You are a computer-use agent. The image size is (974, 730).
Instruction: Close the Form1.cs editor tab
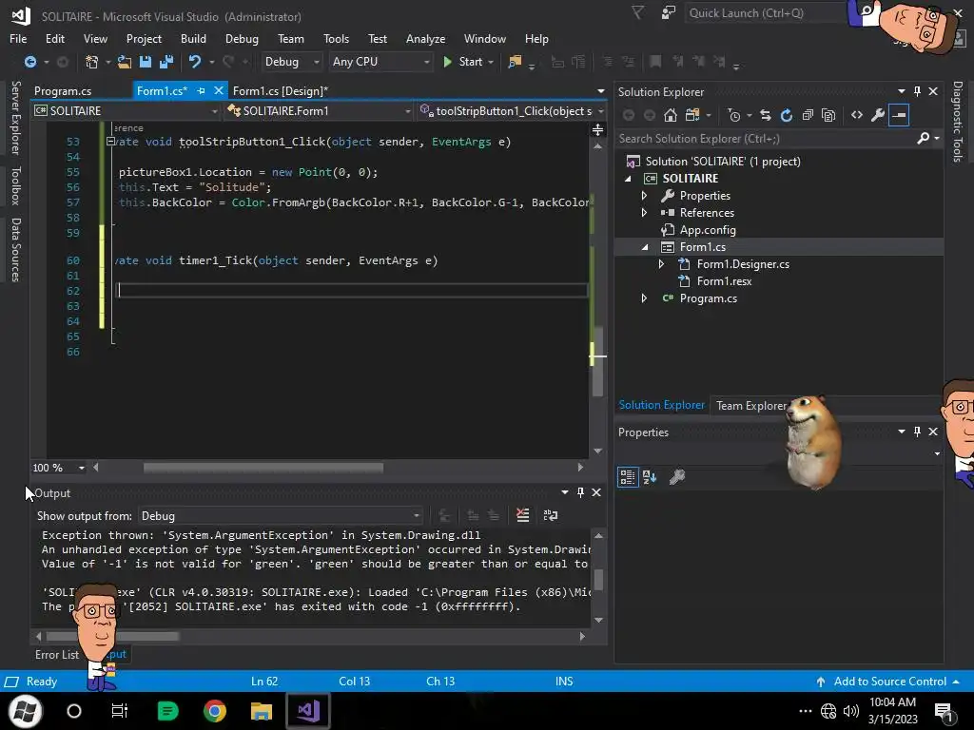point(219,90)
